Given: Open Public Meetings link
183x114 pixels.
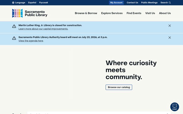Looking at the screenshot, I should pyautogui.click(x=149, y=3).
